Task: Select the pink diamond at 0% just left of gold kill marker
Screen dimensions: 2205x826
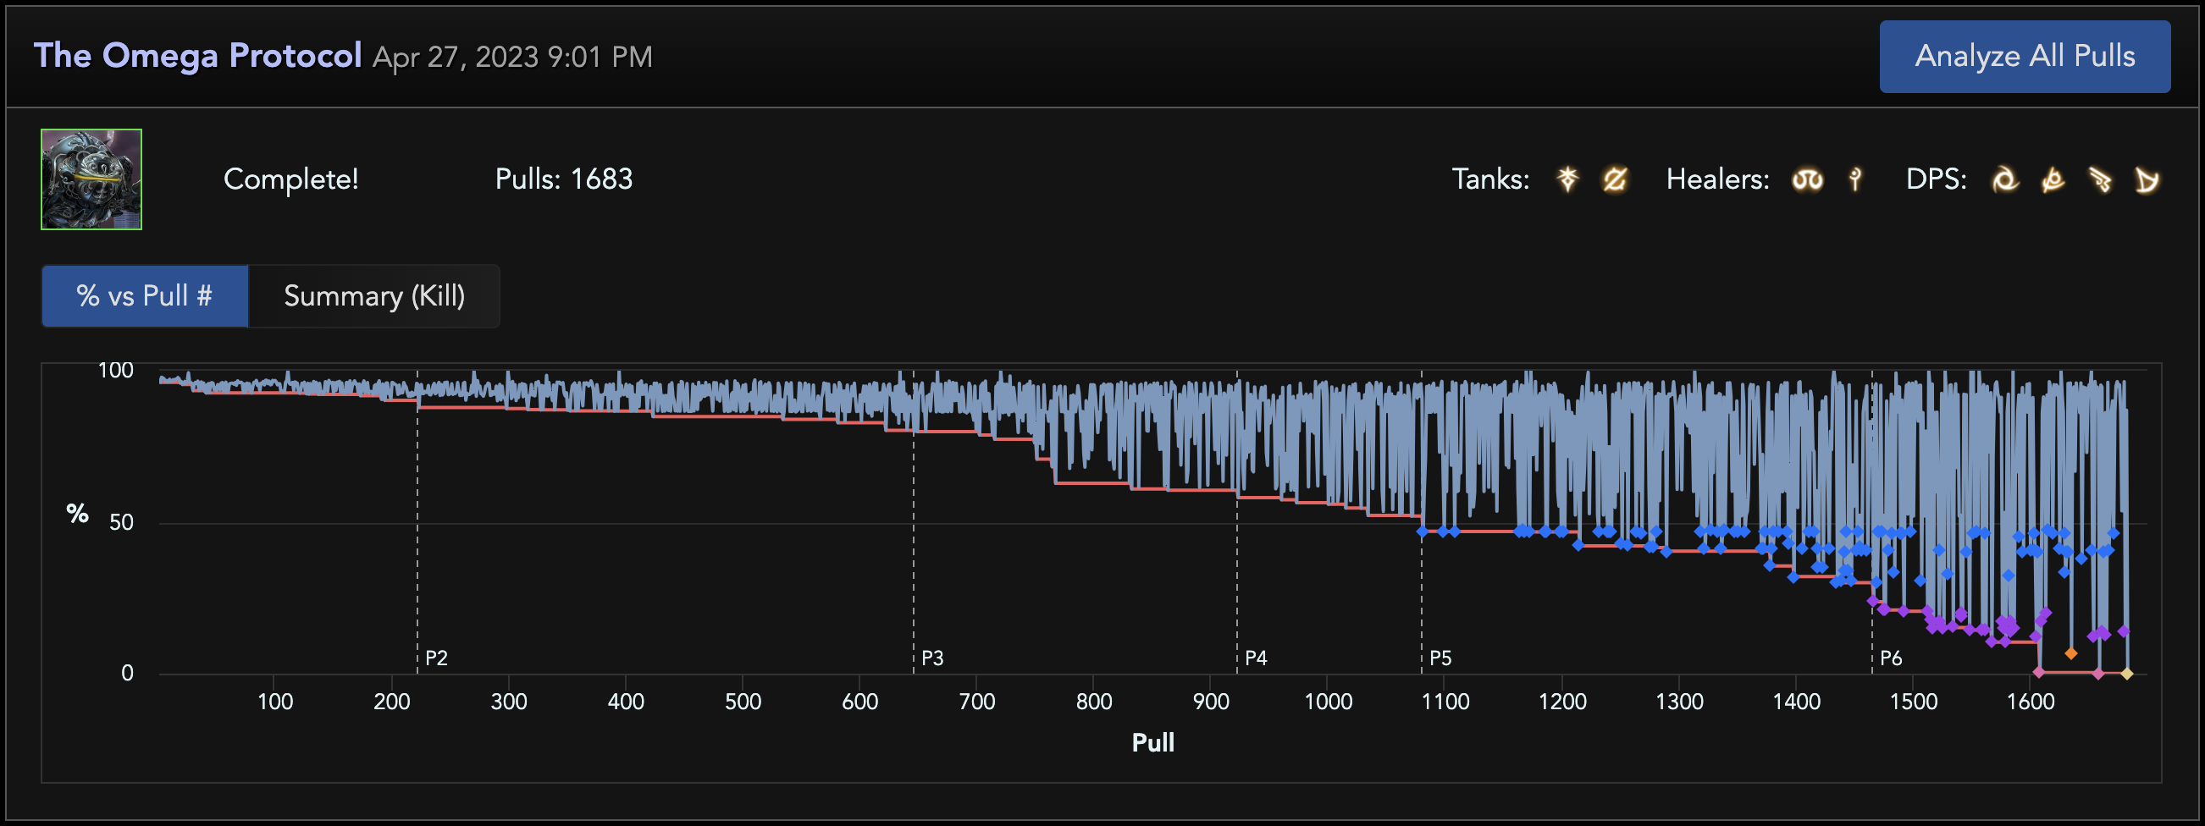Action: (x=2098, y=674)
